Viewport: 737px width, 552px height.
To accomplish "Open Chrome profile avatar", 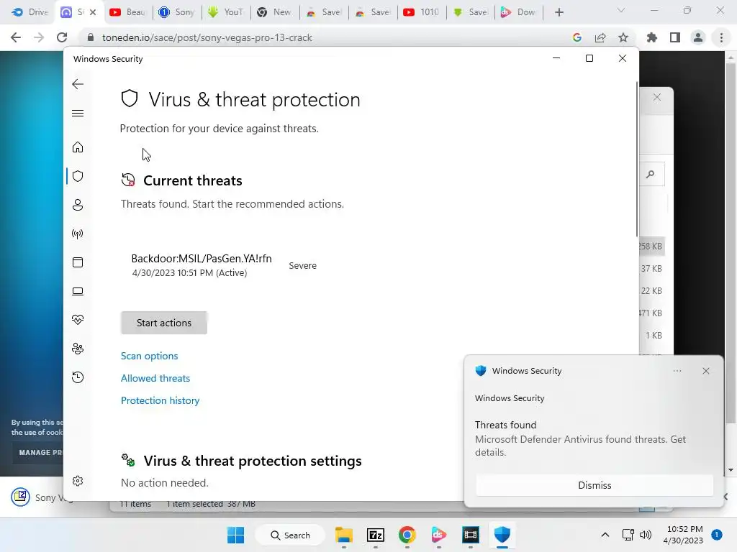I will coord(698,37).
